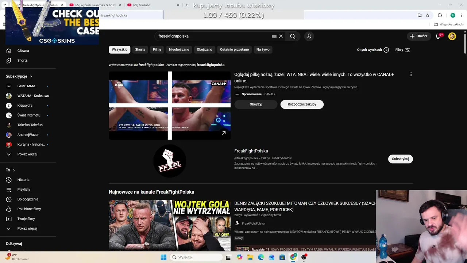This screenshot has height=263, width=467.
Task: Open the CANAL+ KSW ad thumbnail
Action: (x=170, y=106)
